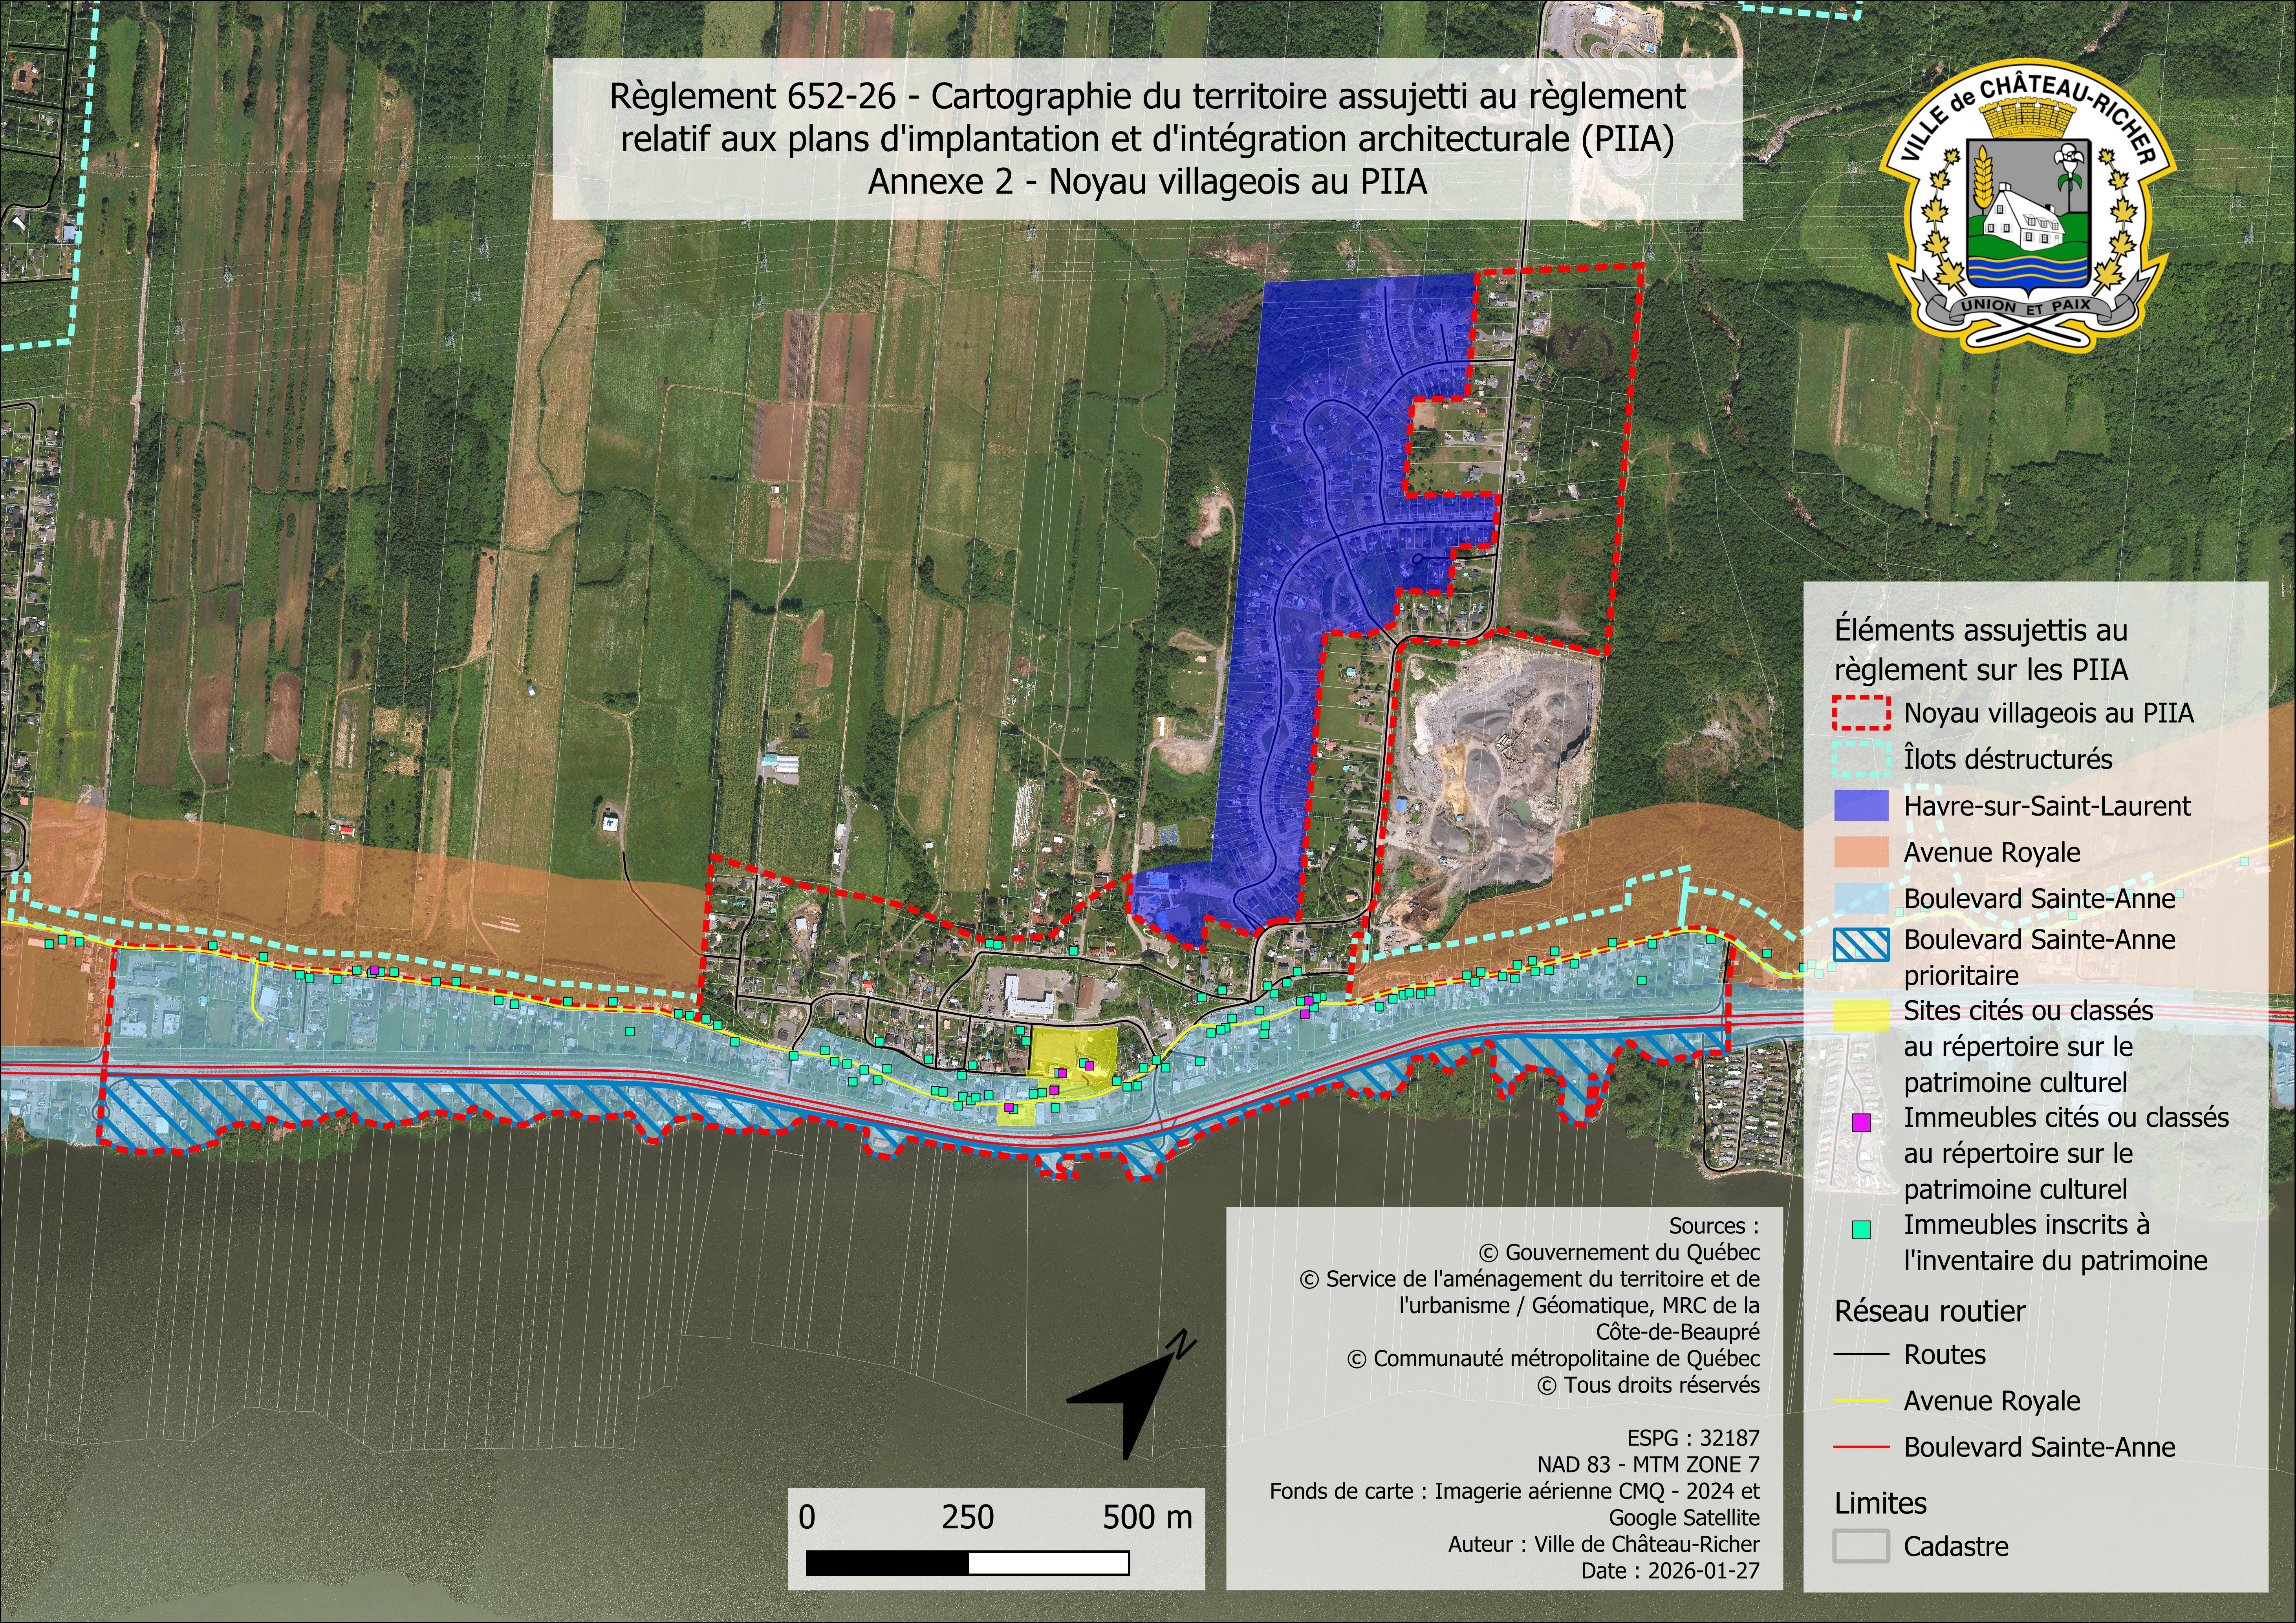
Task: Click the "Noyau villageois au PIIA" legend label
Action: coord(2049,713)
